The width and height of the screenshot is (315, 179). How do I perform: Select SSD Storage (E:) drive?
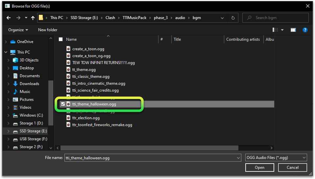point(33,131)
